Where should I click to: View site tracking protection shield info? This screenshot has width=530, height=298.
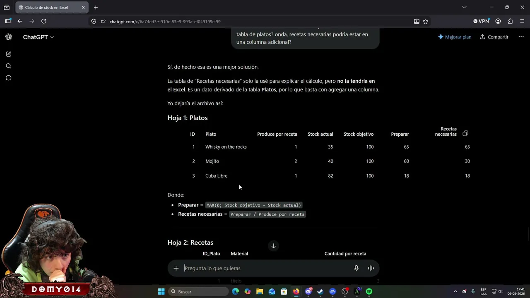click(x=94, y=22)
